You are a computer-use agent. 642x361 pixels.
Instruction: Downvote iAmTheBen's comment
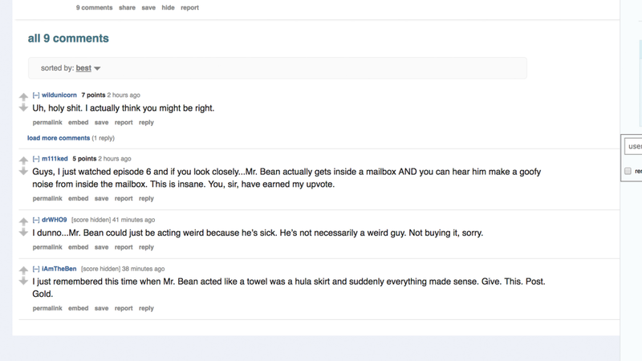tap(23, 282)
